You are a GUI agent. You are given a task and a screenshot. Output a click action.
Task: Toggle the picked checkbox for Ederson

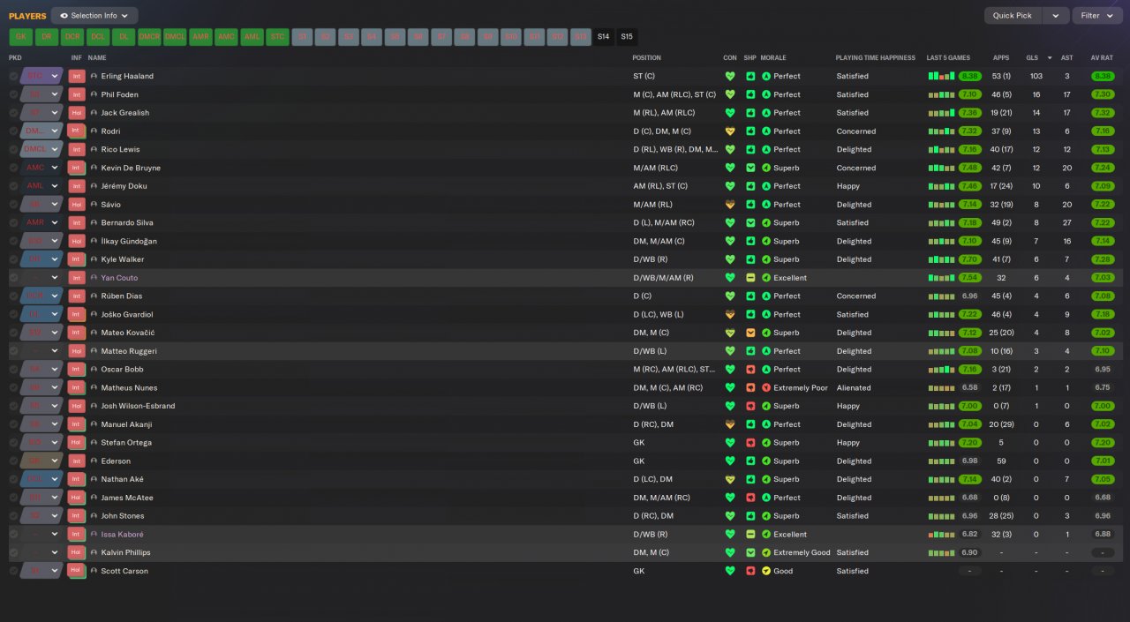pos(13,461)
